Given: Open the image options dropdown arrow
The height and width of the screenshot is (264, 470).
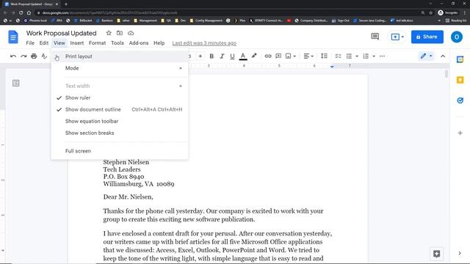Looking at the screenshot, I should click(x=294, y=56).
